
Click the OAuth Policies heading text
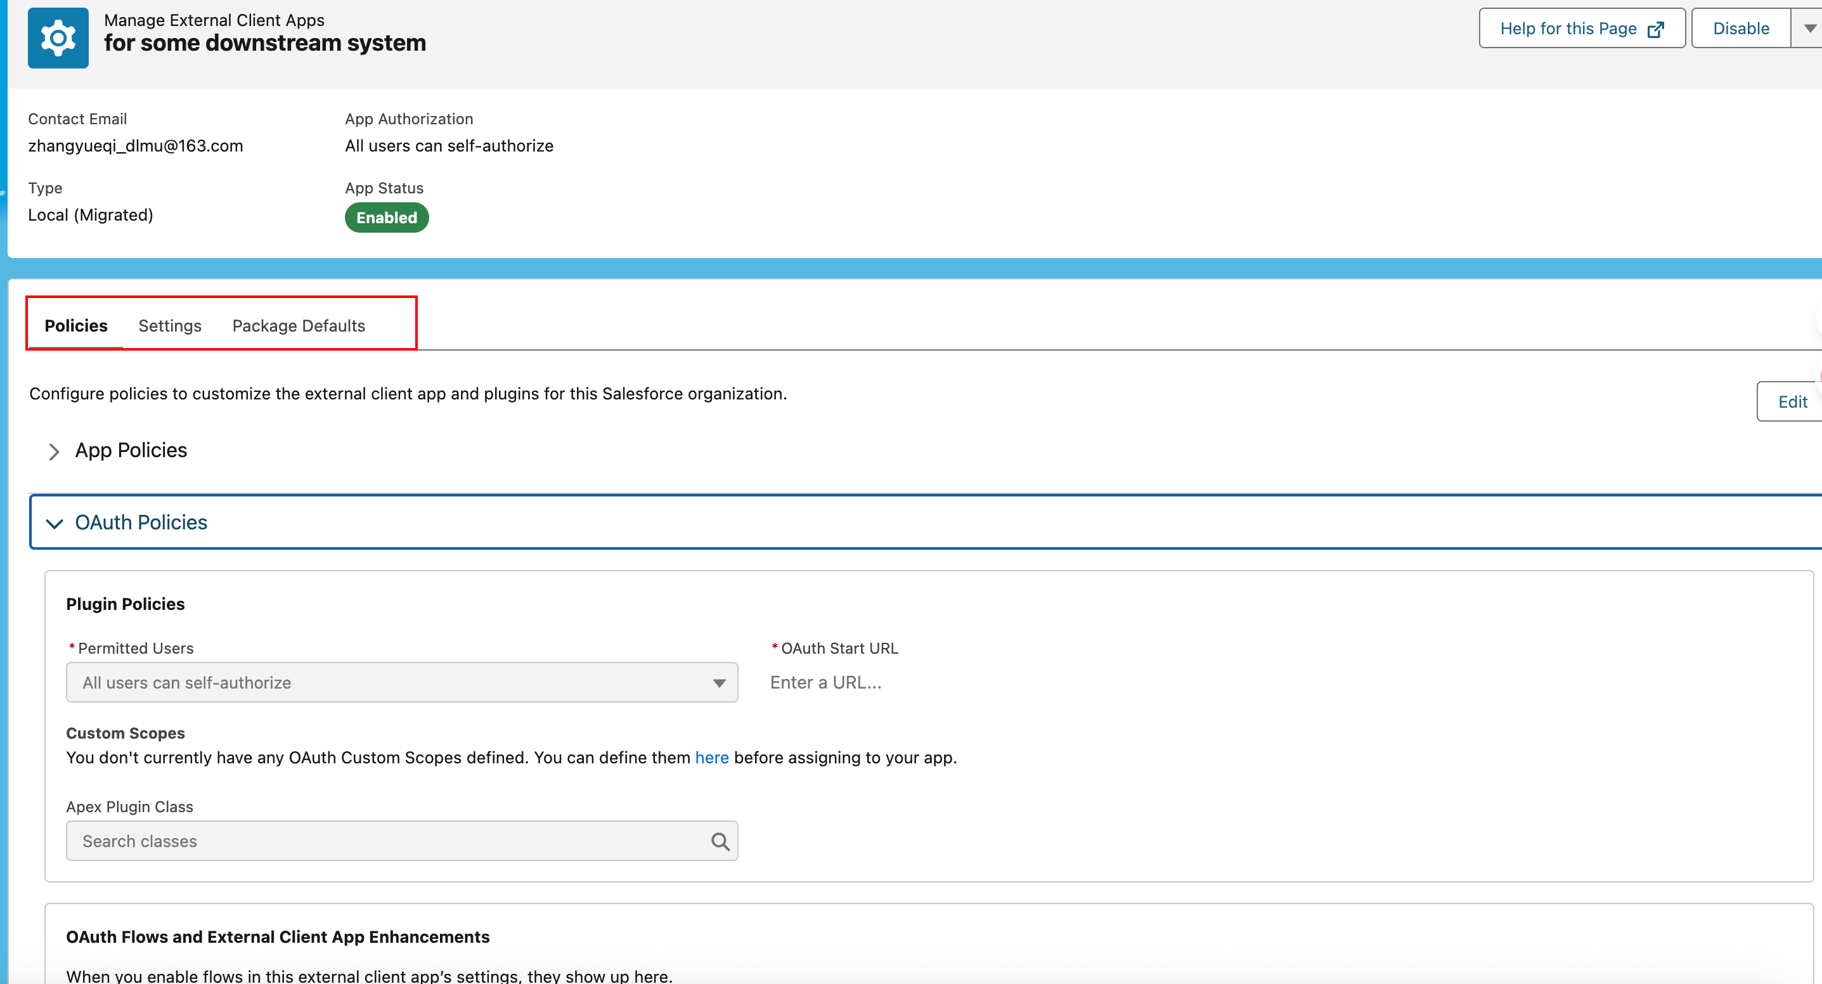[141, 522]
